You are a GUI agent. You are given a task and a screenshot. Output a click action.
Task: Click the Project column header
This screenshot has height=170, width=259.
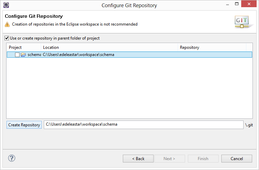click(x=24, y=47)
